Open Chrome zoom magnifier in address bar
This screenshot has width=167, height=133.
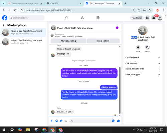tap(134, 10)
